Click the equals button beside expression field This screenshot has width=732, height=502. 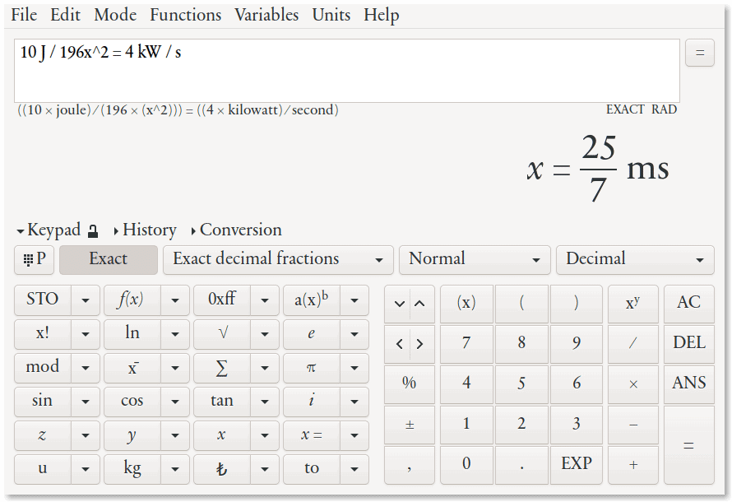point(700,53)
